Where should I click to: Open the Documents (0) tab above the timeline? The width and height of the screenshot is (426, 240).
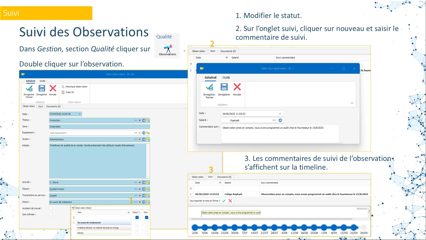pyautogui.click(x=224, y=177)
